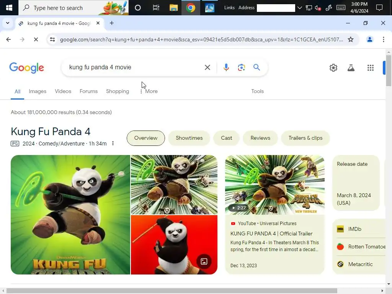The image size is (392, 294).
Task: Open search Tools options
Action: [257, 91]
